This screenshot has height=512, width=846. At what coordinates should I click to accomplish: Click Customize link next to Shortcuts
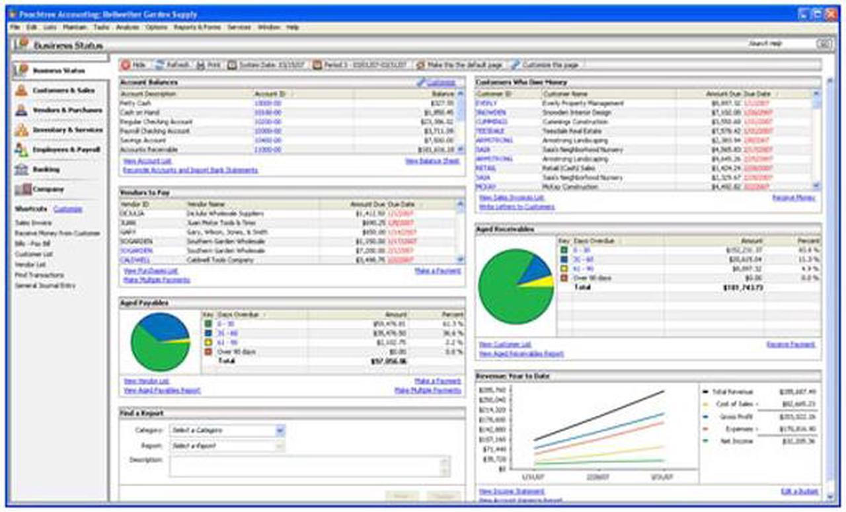(x=67, y=209)
